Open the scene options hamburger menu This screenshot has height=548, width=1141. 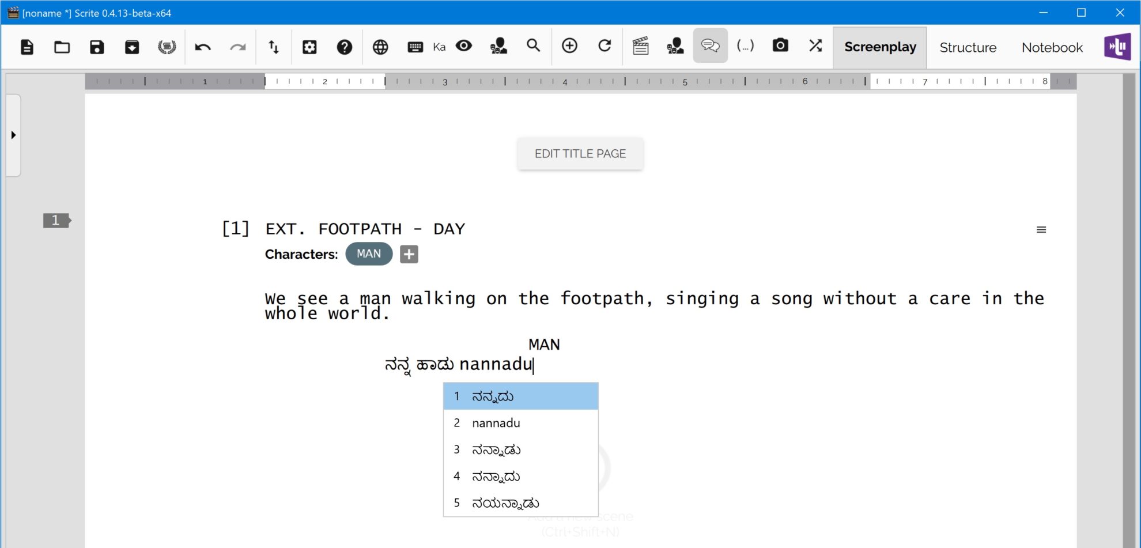click(x=1041, y=229)
